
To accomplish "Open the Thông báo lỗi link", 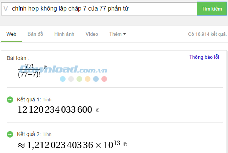I will click(x=204, y=57).
